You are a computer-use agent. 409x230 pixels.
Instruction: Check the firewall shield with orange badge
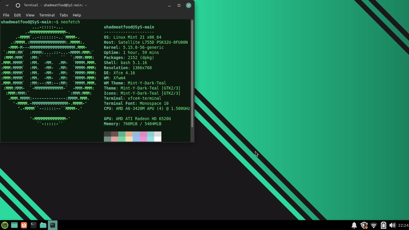[x=364, y=225]
